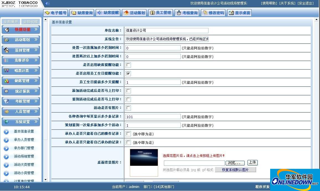Screen dimensions: 320x191
Task: Open the 缺席查询 absence query tool
Action: pos(82,12)
